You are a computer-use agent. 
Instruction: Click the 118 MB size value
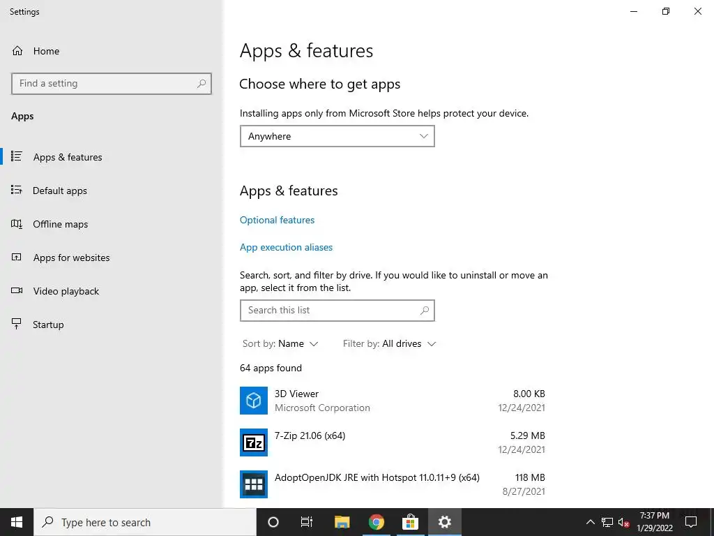530,477
